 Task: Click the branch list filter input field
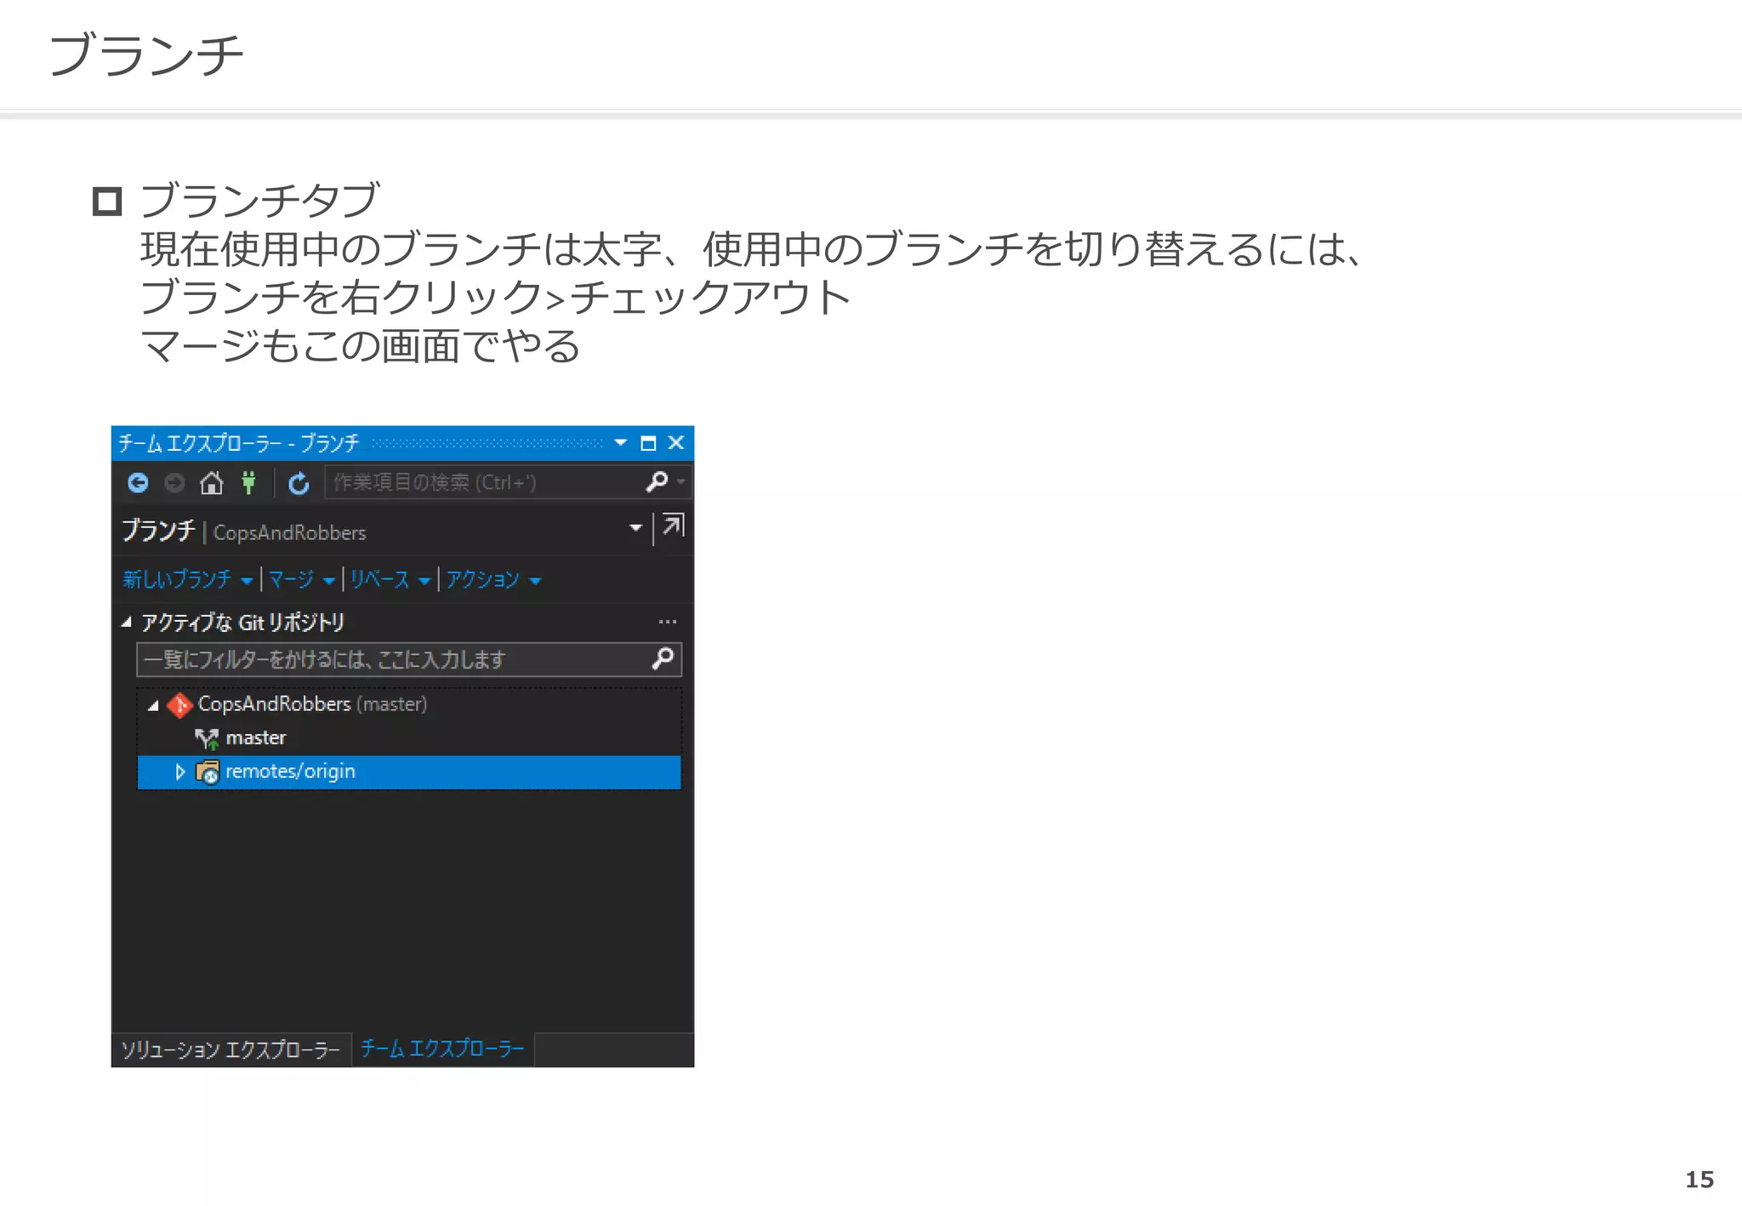point(391,659)
